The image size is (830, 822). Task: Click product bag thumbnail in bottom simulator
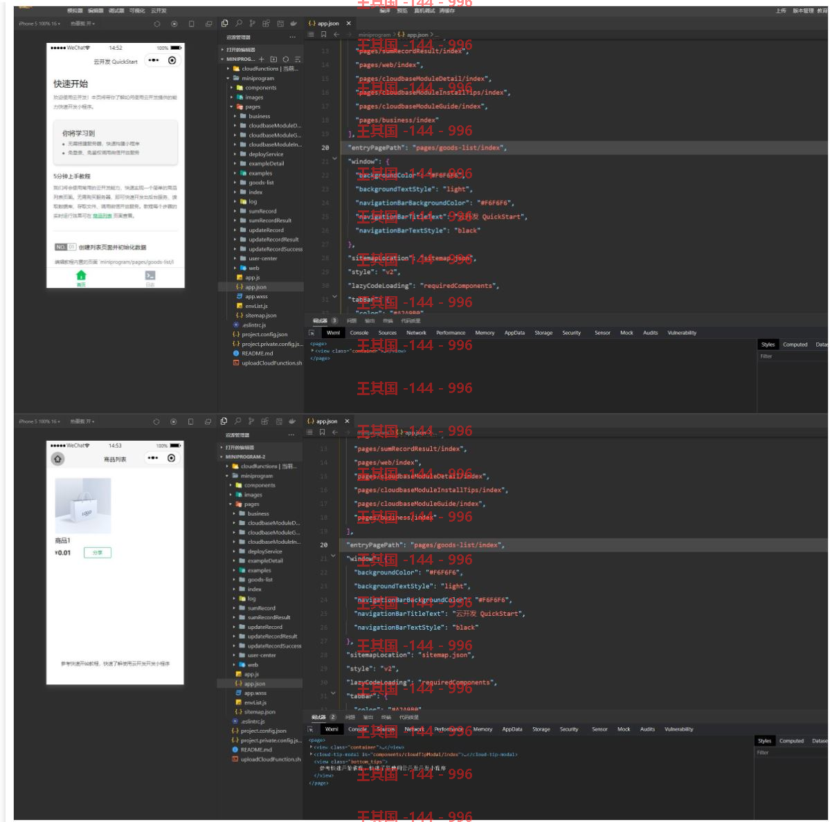(83, 506)
